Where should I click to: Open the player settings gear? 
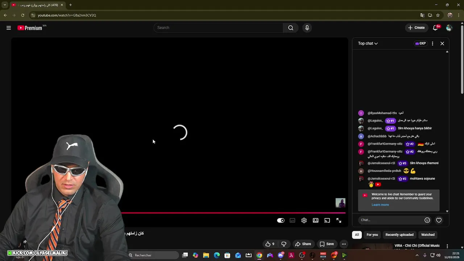[304, 220]
